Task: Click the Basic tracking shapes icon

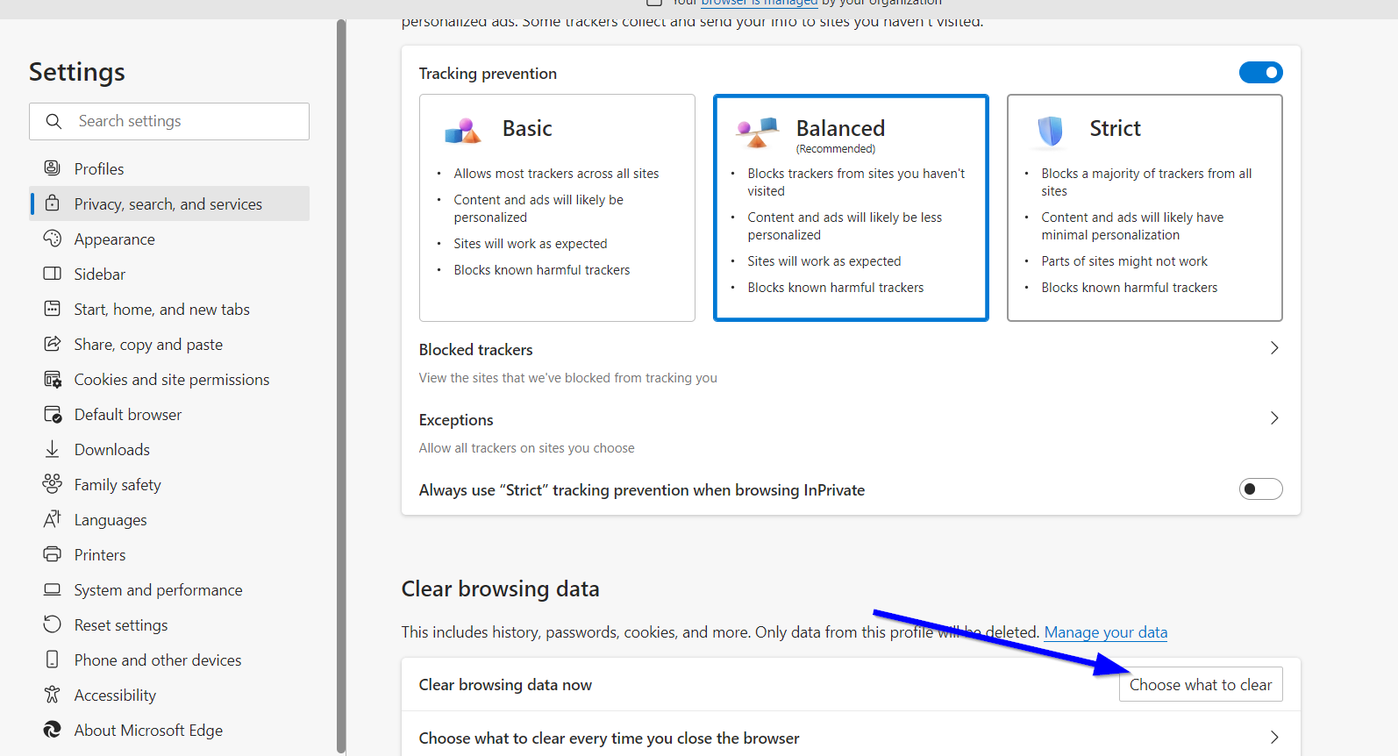Action: pos(463,132)
